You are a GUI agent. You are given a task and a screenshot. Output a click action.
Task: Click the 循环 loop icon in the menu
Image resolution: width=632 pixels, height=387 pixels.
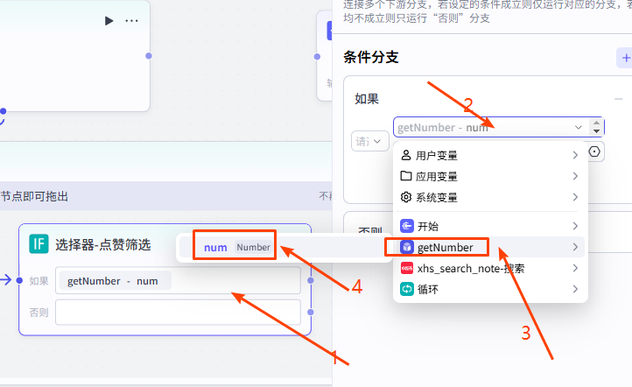[x=406, y=288]
